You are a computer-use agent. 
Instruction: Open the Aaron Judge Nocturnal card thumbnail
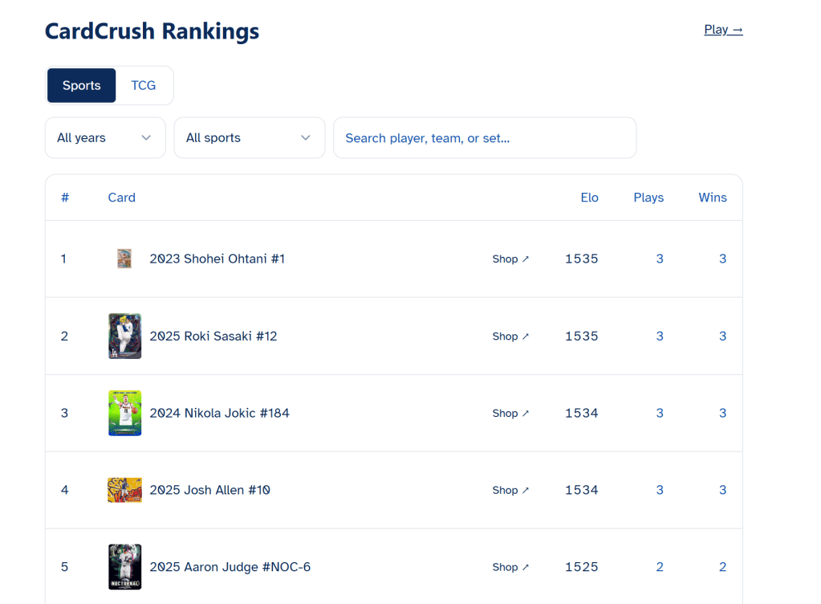(x=124, y=567)
